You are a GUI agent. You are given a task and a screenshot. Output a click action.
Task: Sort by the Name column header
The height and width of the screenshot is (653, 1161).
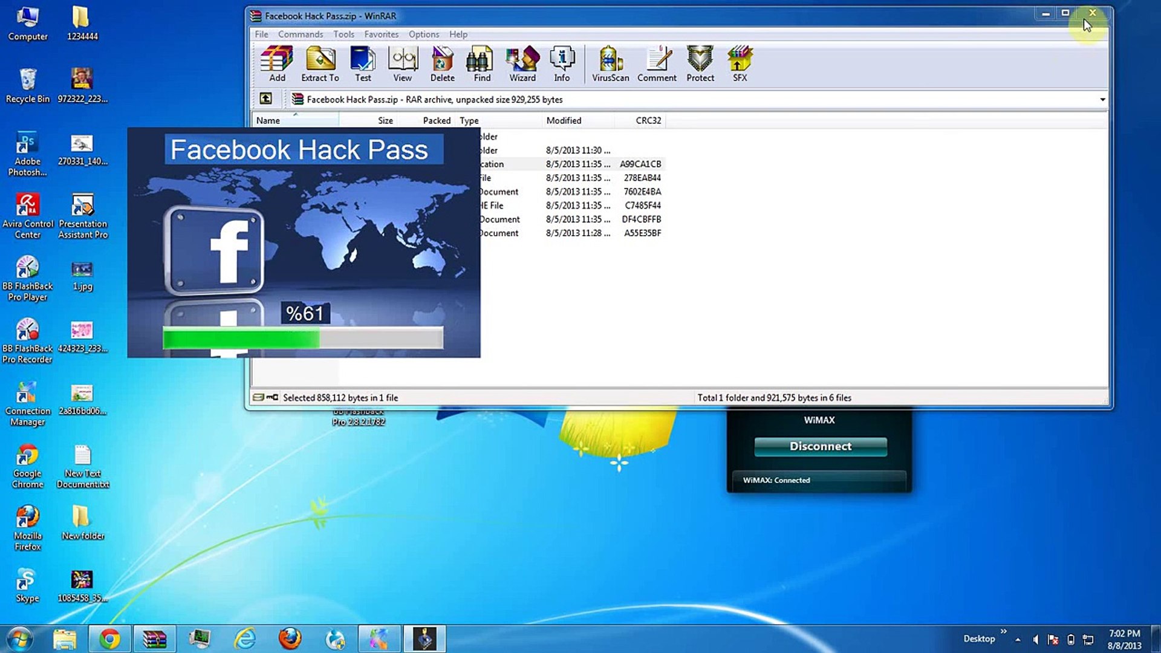tap(295, 120)
